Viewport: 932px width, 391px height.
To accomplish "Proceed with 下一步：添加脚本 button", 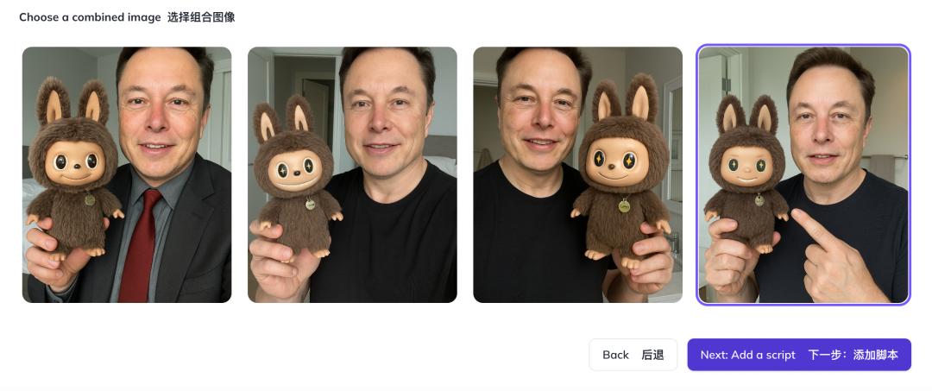I will (799, 355).
